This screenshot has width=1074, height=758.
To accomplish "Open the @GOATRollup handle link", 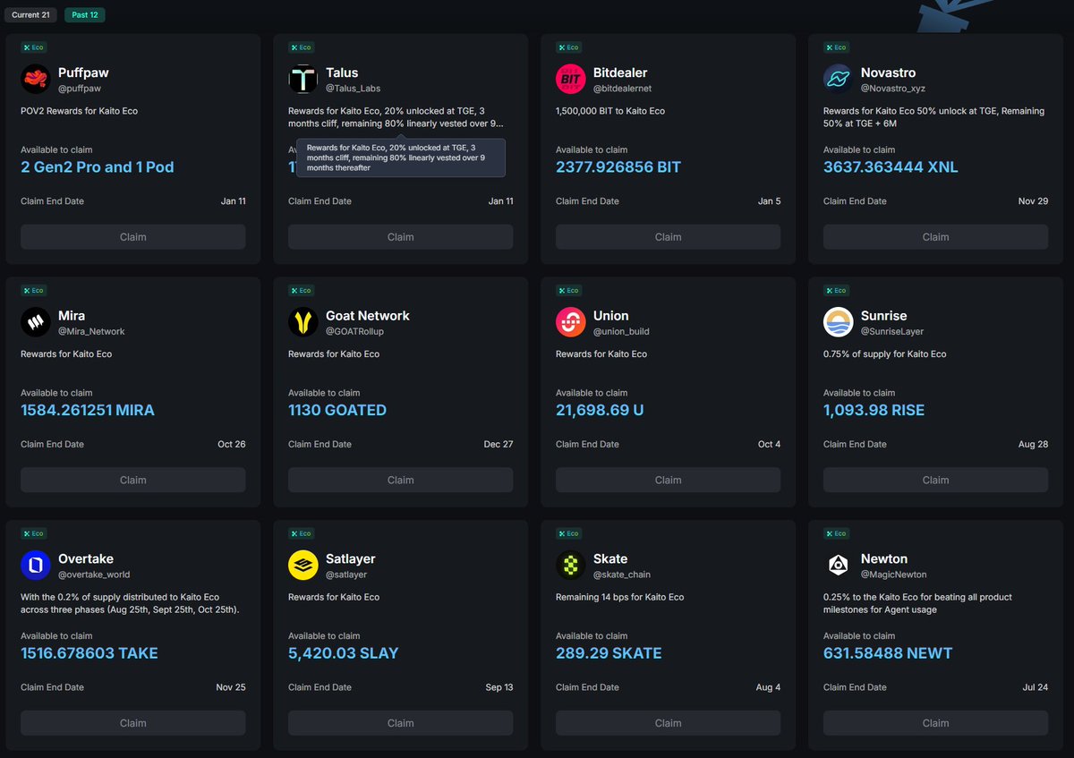I will click(x=354, y=331).
